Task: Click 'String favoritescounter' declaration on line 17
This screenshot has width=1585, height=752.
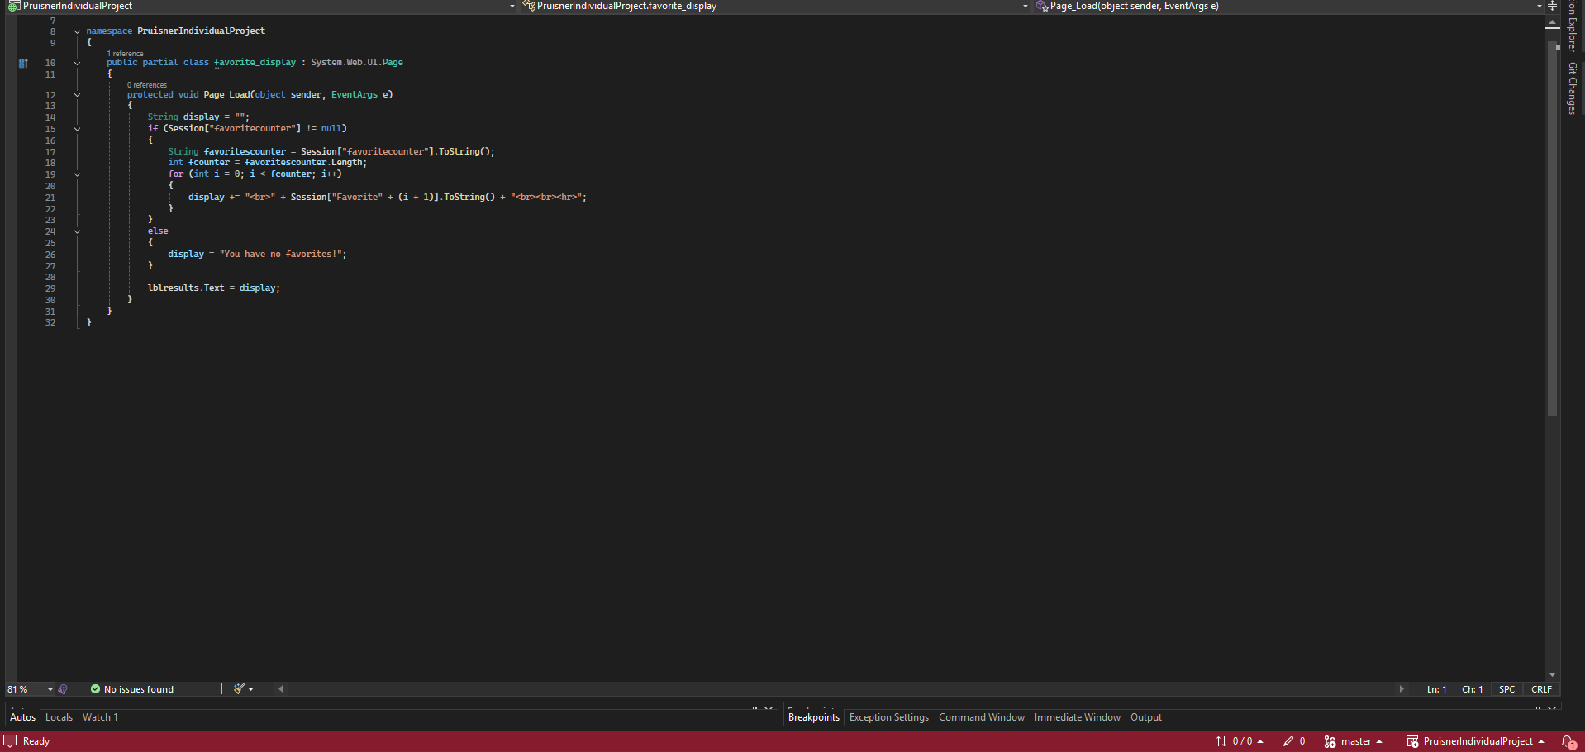Action: point(226,152)
